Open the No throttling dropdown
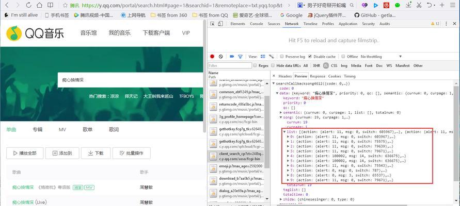Screen dimensions: 460x206 coord(381,57)
